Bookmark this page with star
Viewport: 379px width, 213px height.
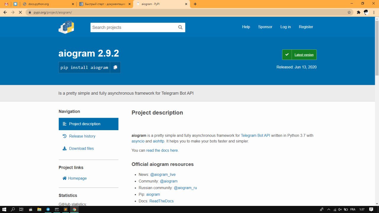coord(349,12)
